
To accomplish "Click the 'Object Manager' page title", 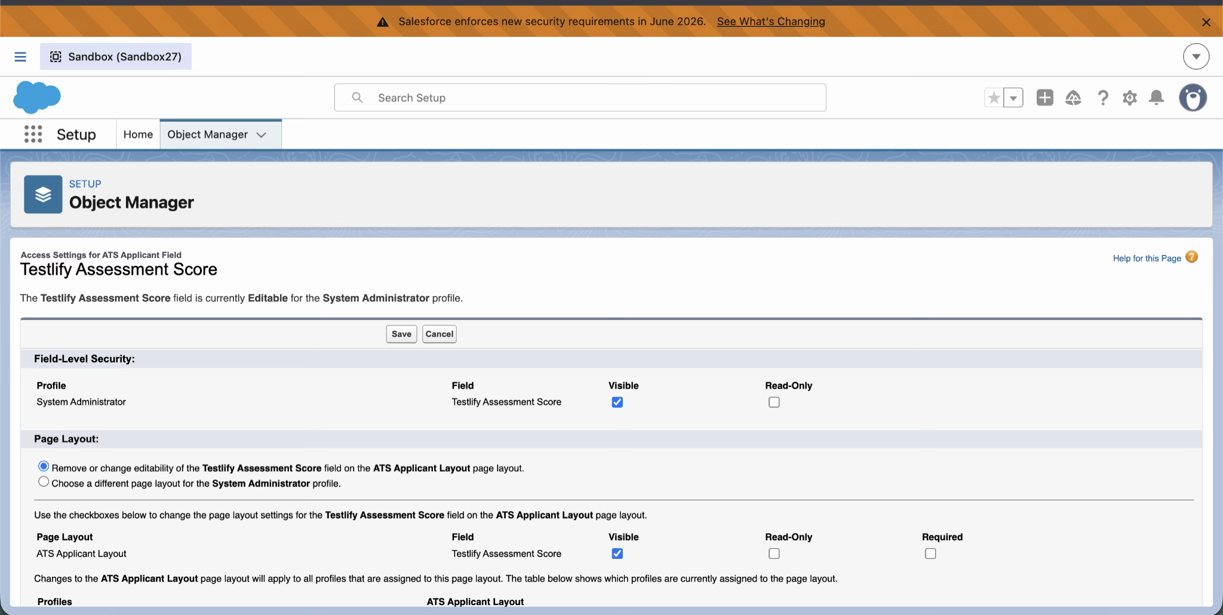I will [x=131, y=202].
